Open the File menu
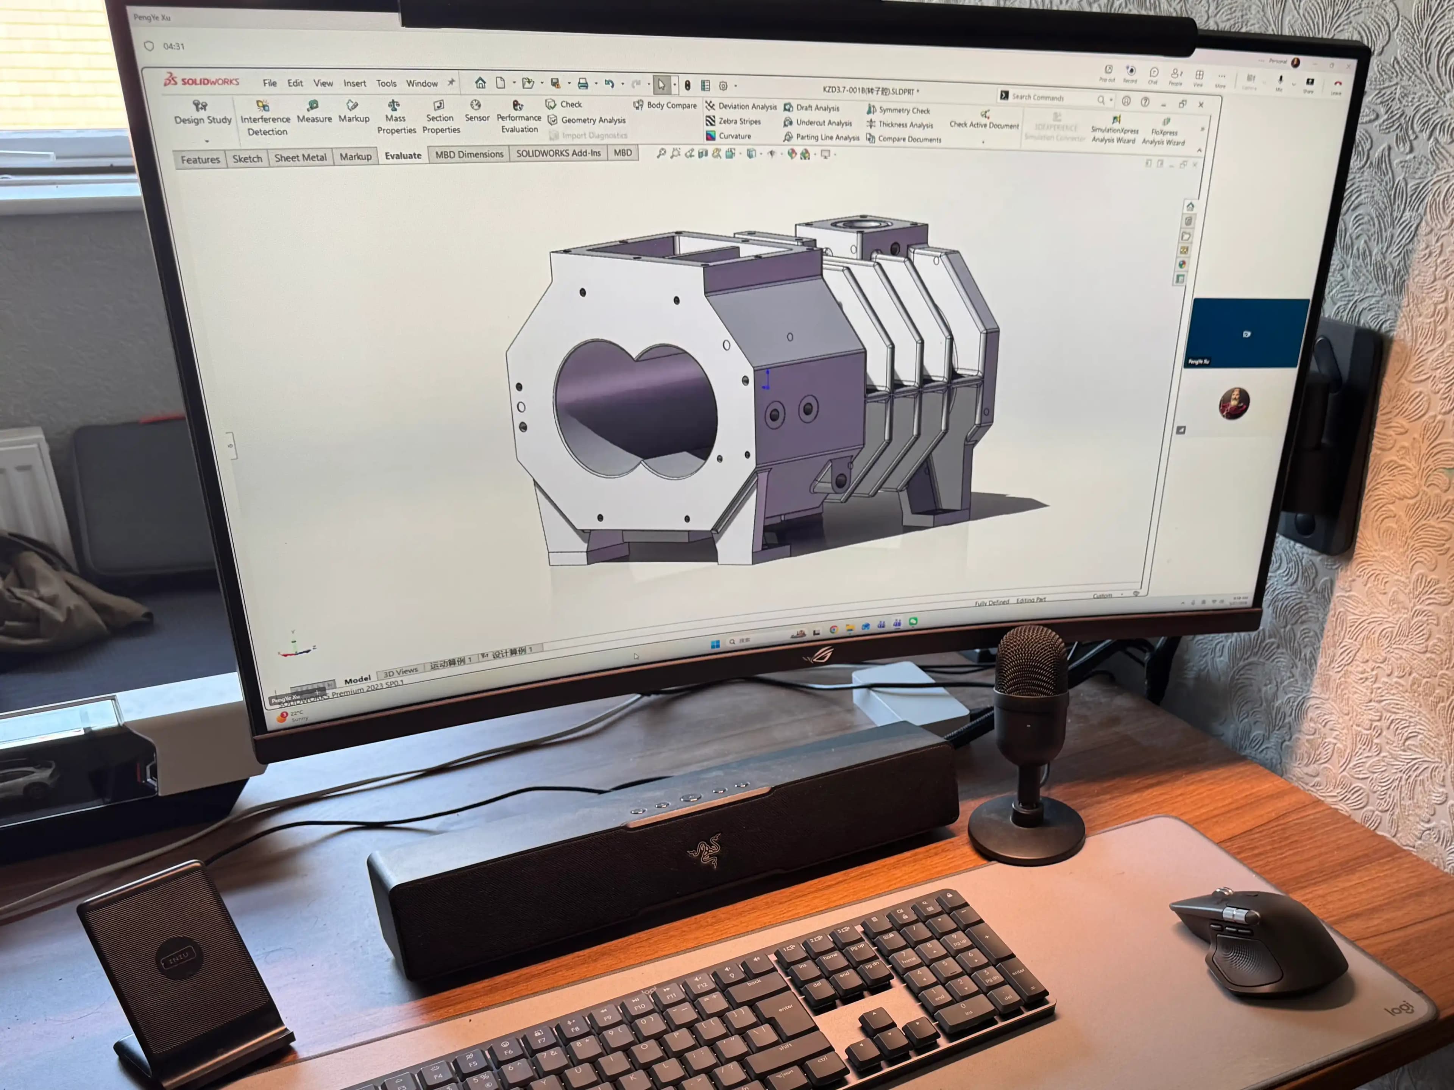The height and width of the screenshot is (1090, 1454). [270, 83]
